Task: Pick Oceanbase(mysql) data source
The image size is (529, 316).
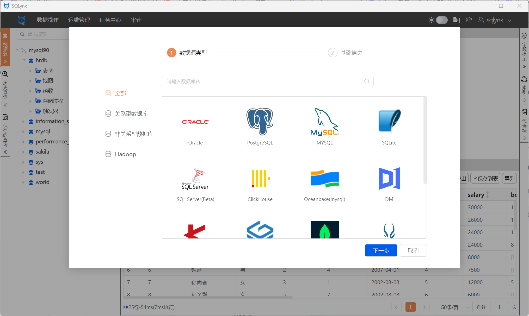Action: point(324,179)
